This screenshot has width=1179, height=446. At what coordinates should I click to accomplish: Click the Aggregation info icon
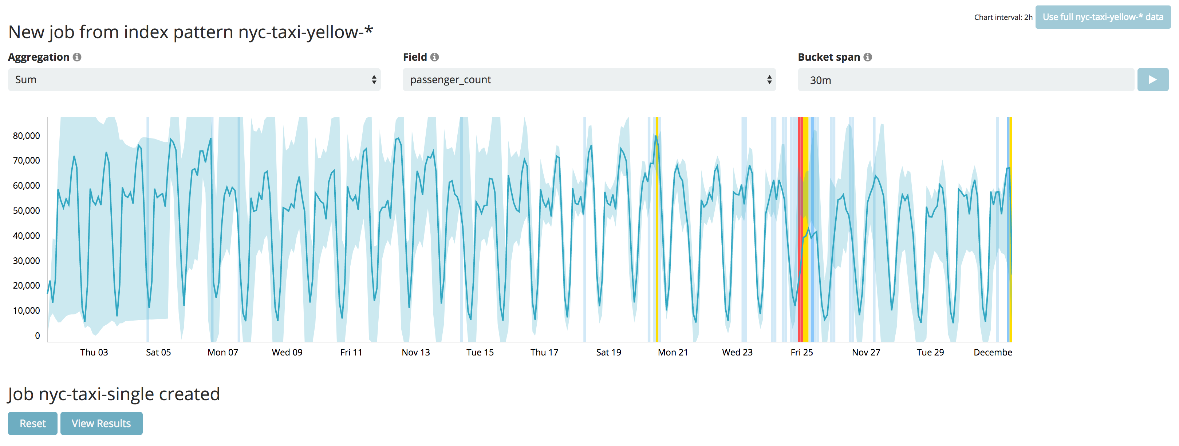[x=77, y=57]
